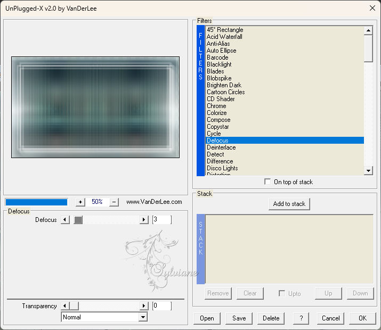The height and width of the screenshot is (330, 381).
Task: Select Anti-Alias filter
Action: (x=285, y=44)
